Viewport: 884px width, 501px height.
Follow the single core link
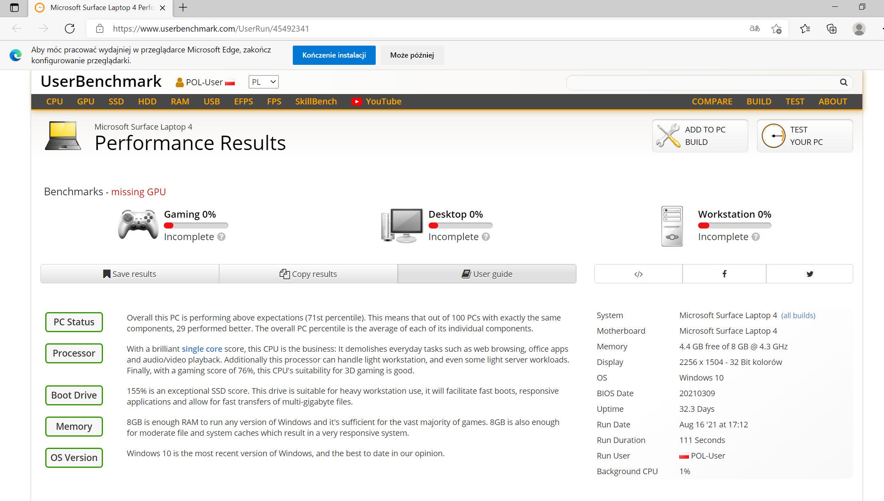(202, 349)
